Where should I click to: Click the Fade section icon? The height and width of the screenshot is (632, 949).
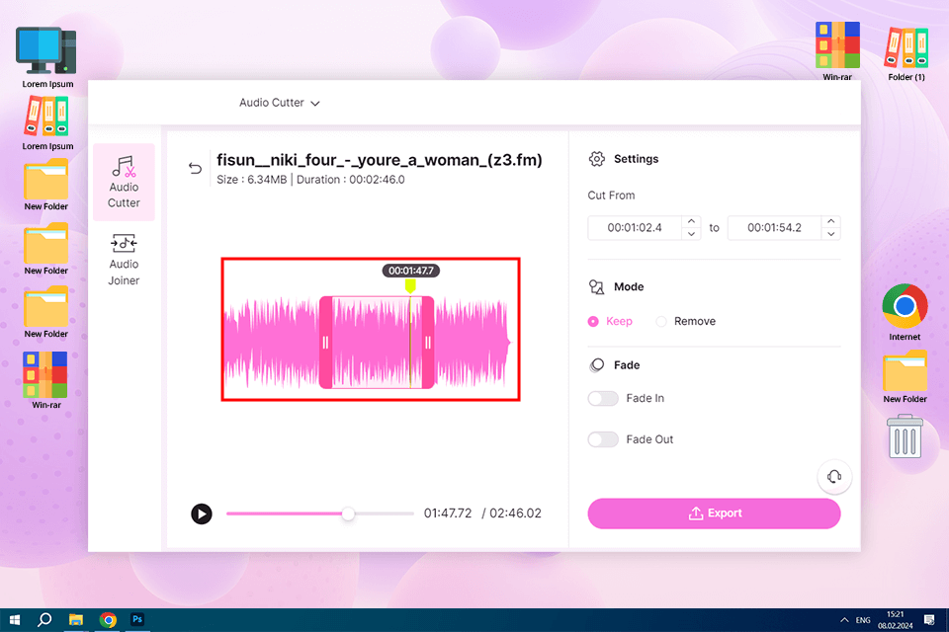pos(597,365)
